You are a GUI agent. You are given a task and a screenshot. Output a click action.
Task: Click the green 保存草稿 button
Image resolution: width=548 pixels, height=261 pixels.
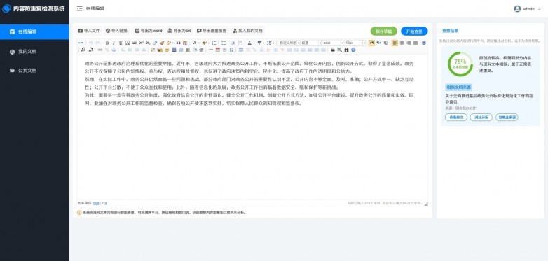[x=384, y=31]
